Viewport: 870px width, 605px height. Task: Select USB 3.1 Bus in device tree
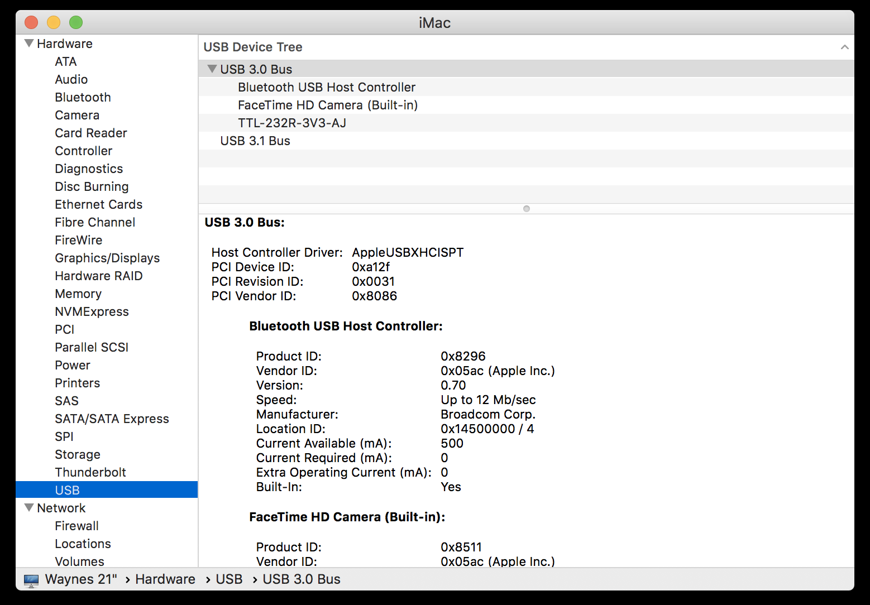[526, 141]
